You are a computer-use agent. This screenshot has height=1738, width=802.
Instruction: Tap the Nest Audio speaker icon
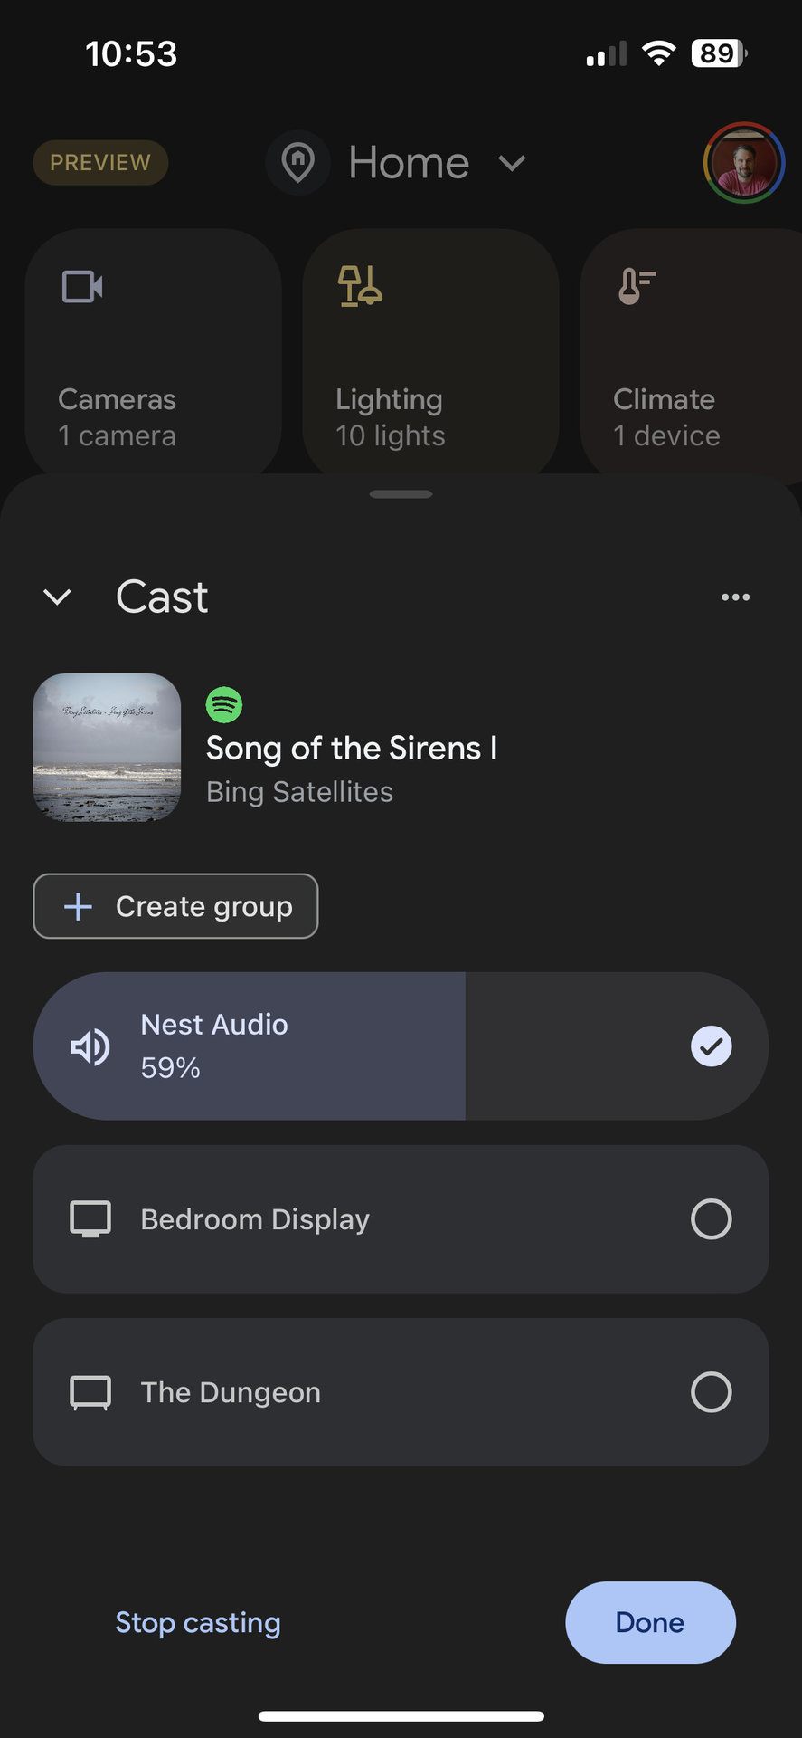[90, 1047]
